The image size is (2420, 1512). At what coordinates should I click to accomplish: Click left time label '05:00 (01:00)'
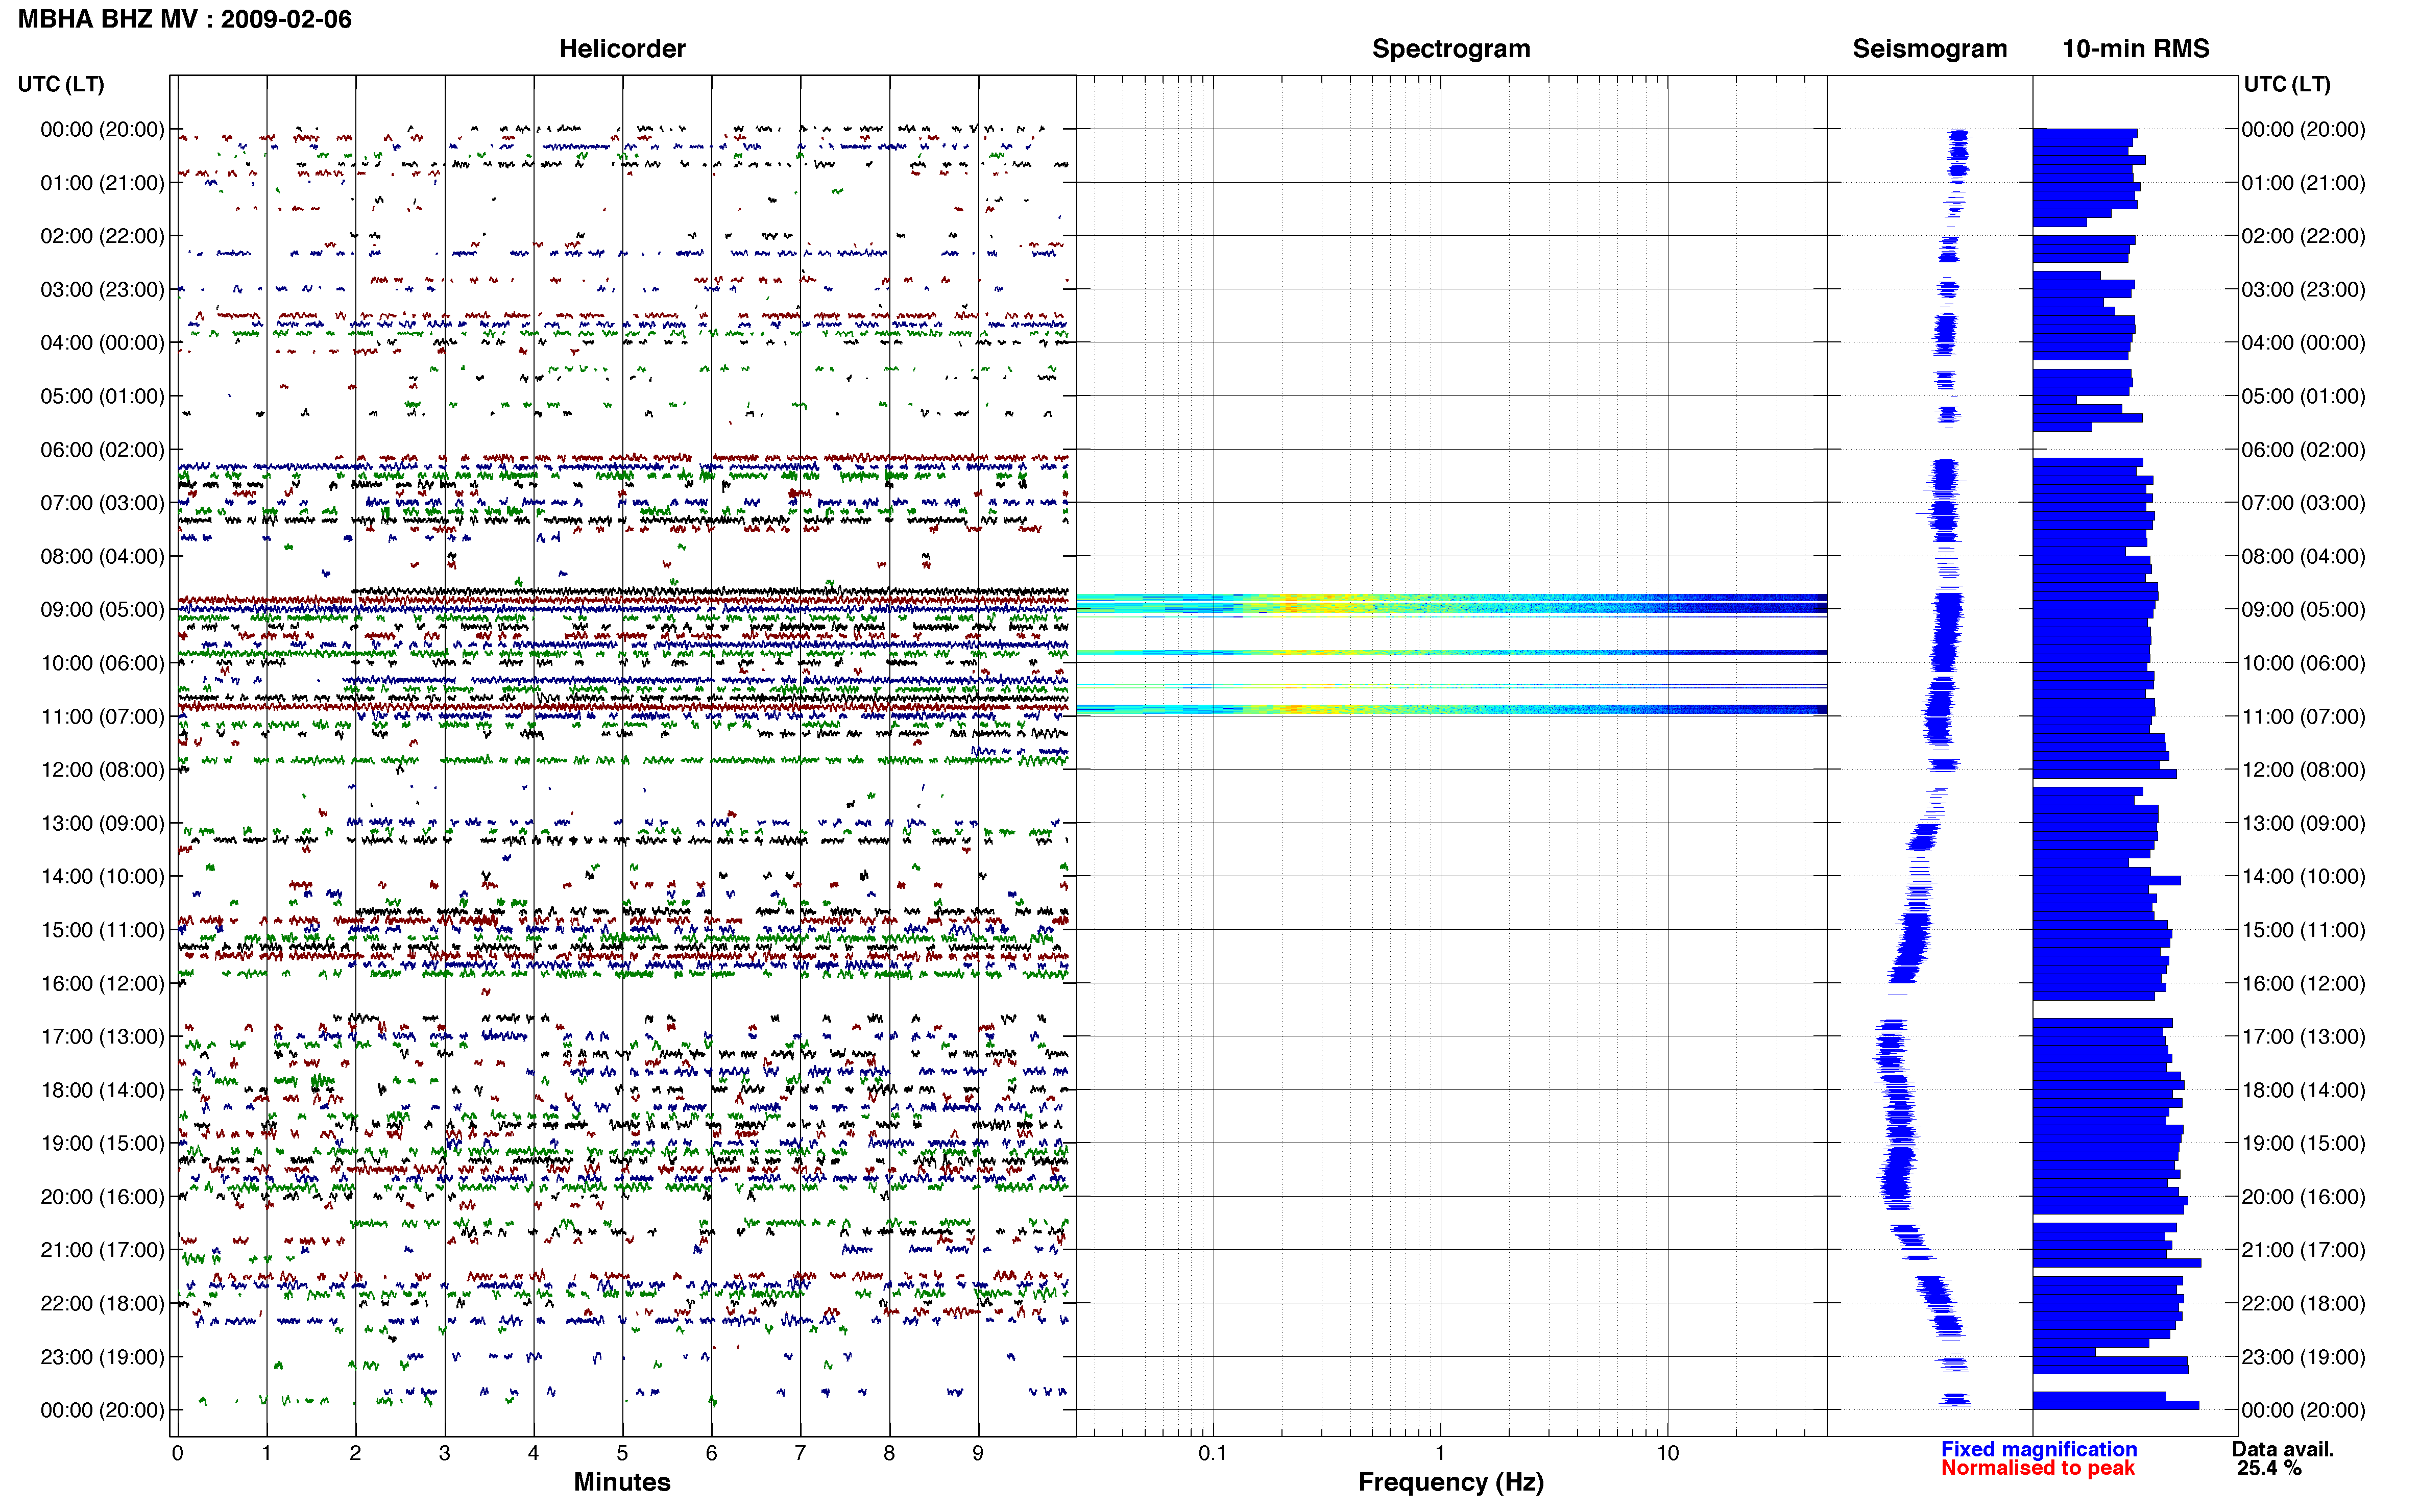coord(102,396)
